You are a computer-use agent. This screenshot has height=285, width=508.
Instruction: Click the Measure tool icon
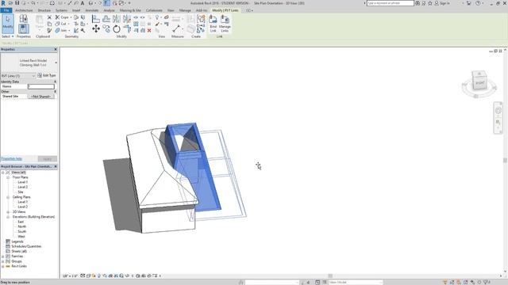click(x=176, y=28)
